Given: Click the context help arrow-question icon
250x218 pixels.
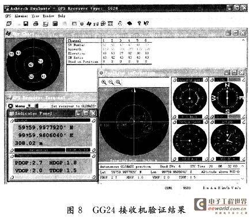Looking at the screenshot, I should [x=146, y=24].
